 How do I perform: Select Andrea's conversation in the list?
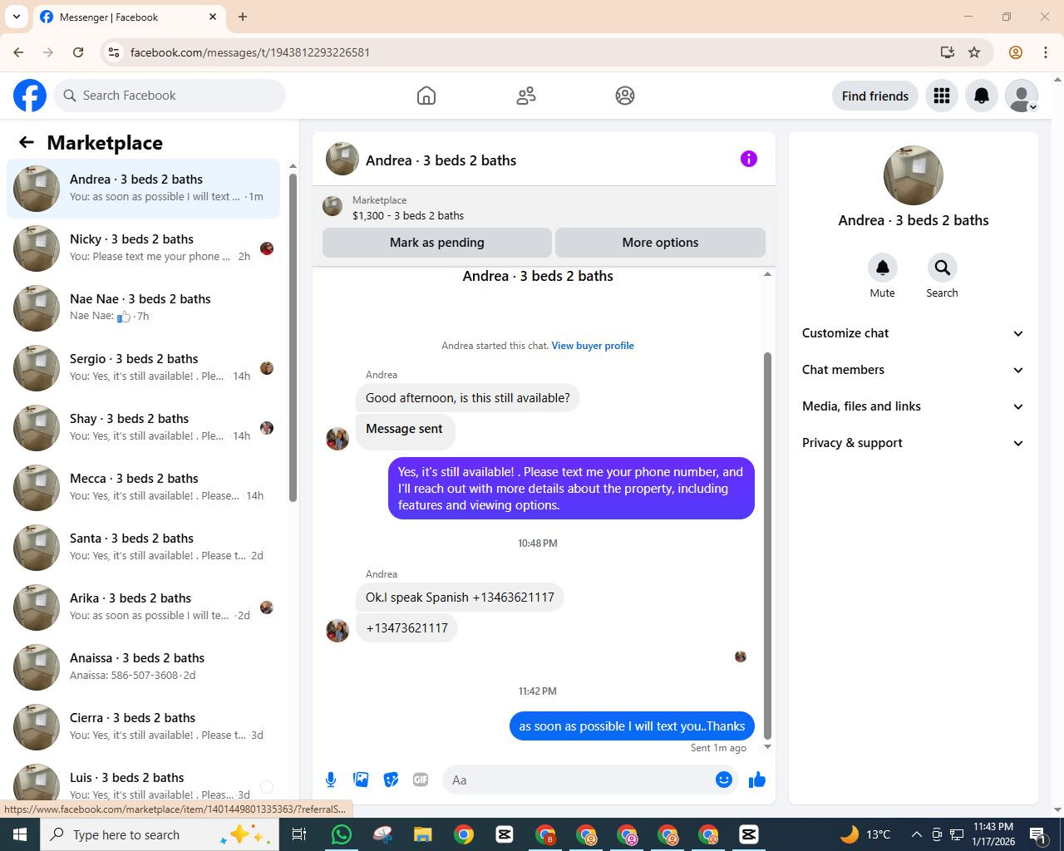coord(143,189)
